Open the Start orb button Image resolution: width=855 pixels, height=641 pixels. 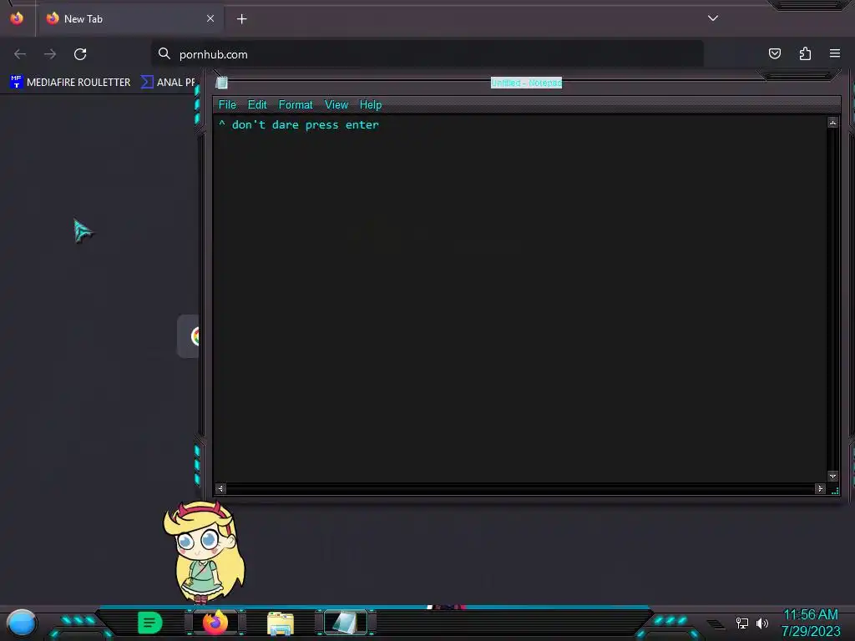point(21,623)
